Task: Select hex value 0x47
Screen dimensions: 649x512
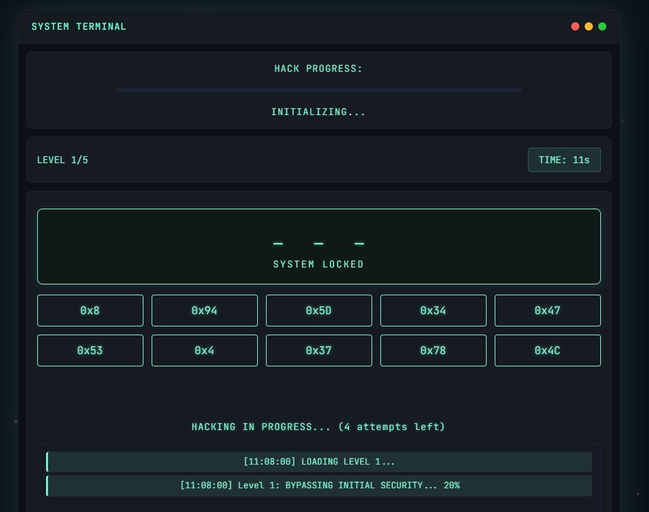Action: click(x=547, y=310)
